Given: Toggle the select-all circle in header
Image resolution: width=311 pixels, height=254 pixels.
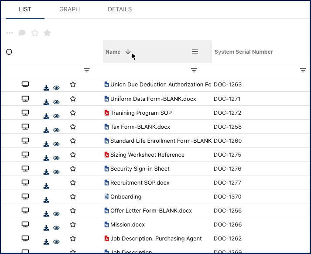Looking at the screenshot, I should (x=9, y=52).
